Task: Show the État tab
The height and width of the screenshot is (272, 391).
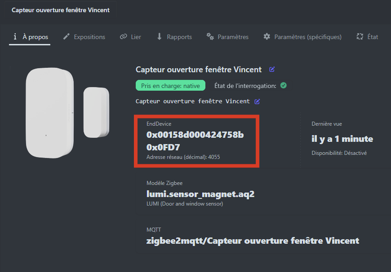Action: 373,37
